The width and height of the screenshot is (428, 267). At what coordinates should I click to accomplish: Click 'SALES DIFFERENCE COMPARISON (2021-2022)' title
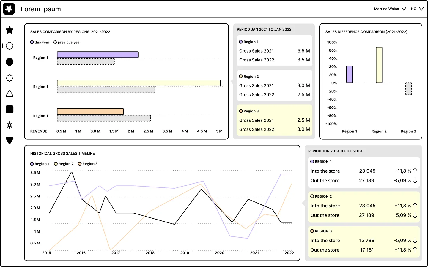click(x=366, y=32)
